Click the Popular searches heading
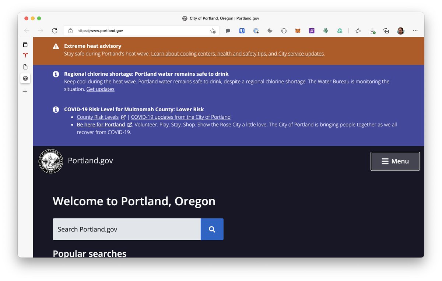 pyautogui.click(x=90, y=253)
